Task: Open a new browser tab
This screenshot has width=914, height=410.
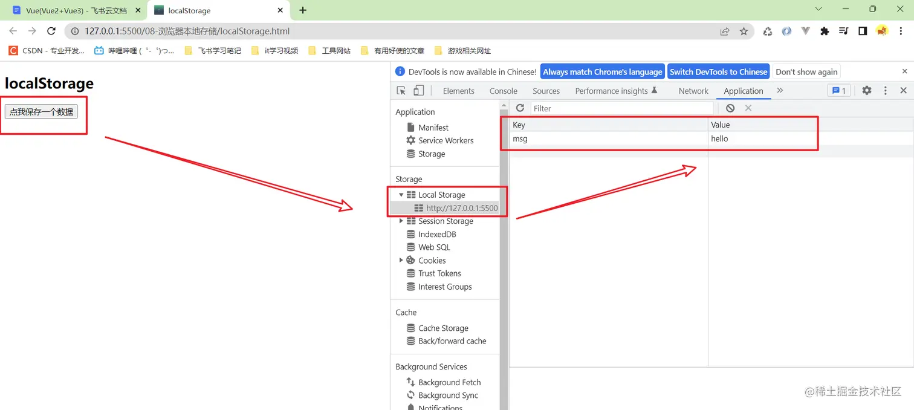Action: pyautogui.click(x=303, y=10)
